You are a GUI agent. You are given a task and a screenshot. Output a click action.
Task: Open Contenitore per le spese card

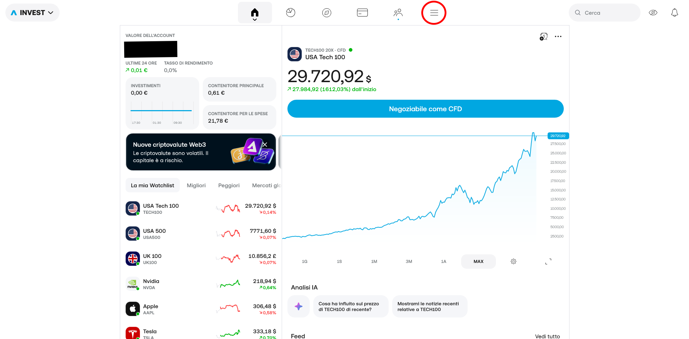(239, 117)
